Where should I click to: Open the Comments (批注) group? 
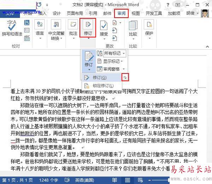73,29
